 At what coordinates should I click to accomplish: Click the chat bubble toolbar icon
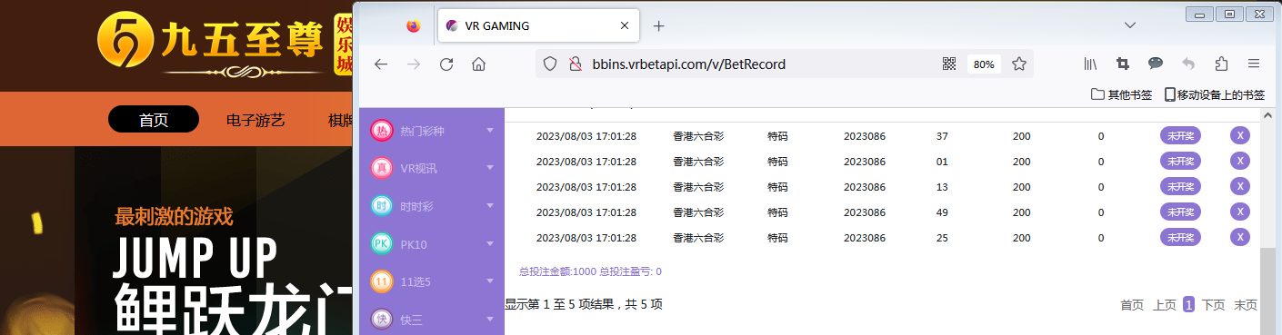coord(1156,64)
